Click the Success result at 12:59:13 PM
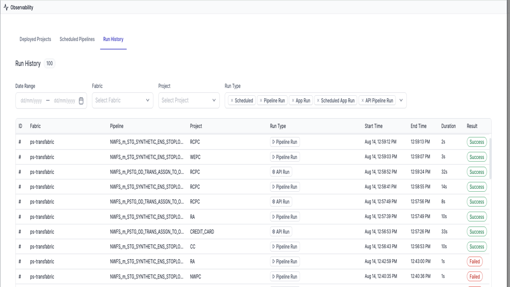 (x=477, y=142)
